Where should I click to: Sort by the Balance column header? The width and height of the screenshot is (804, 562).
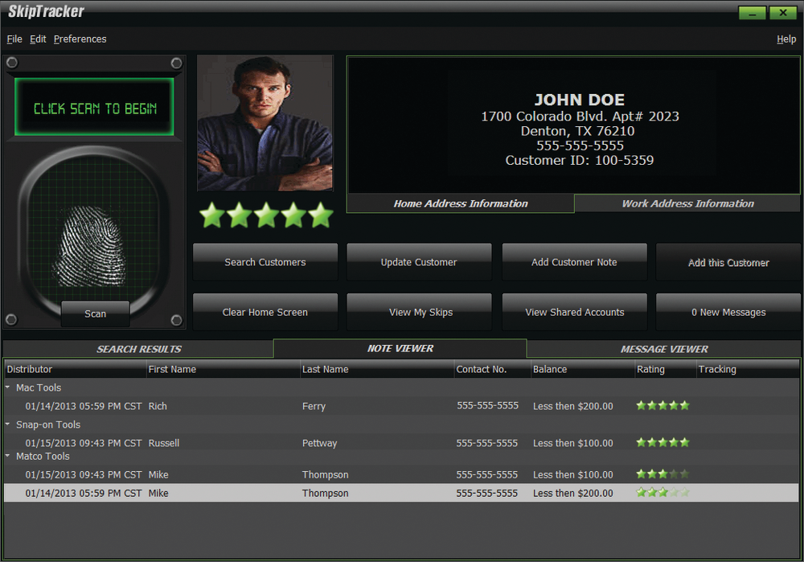tap(550, 369)
